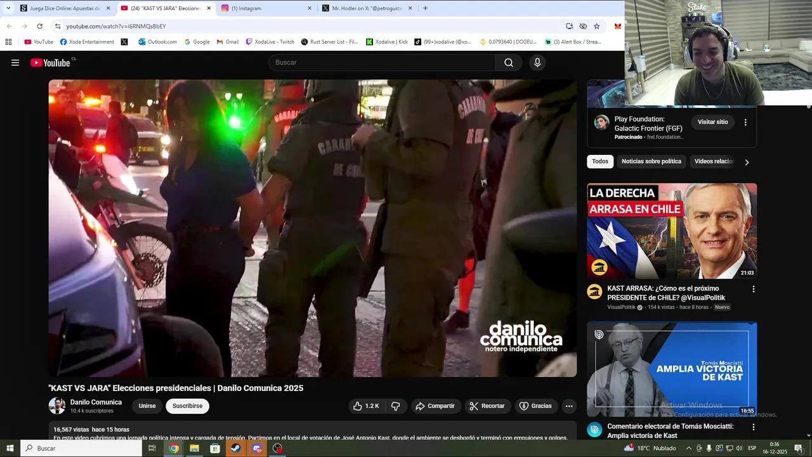This screenshot has width=812, height=457.
Task: Click the YouTube home logo
Action: click(x=51, y=62)
